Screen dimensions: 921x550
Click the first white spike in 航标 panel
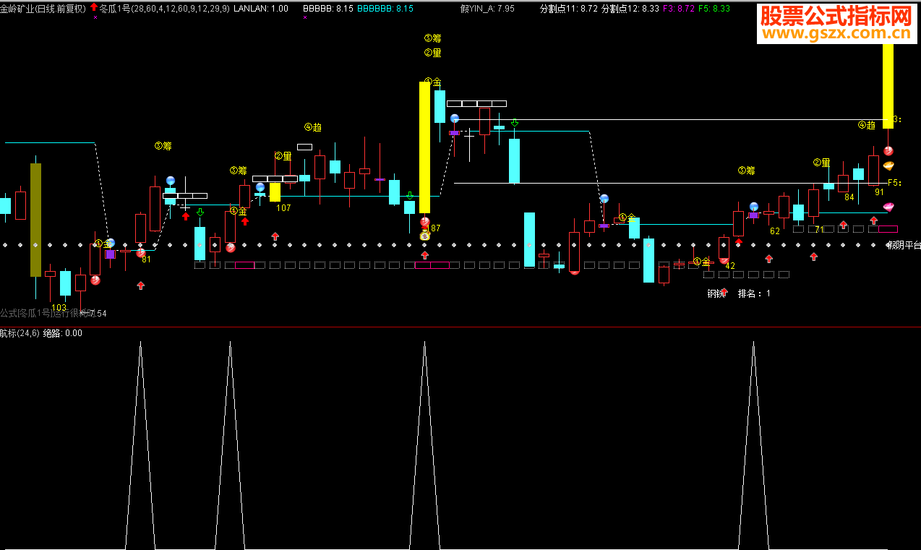pyautogui.click(x=140, y=444)
